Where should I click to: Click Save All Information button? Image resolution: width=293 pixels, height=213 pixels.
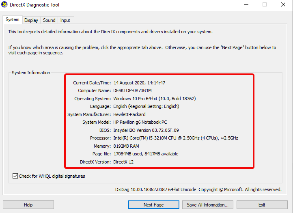pos(208,205)
